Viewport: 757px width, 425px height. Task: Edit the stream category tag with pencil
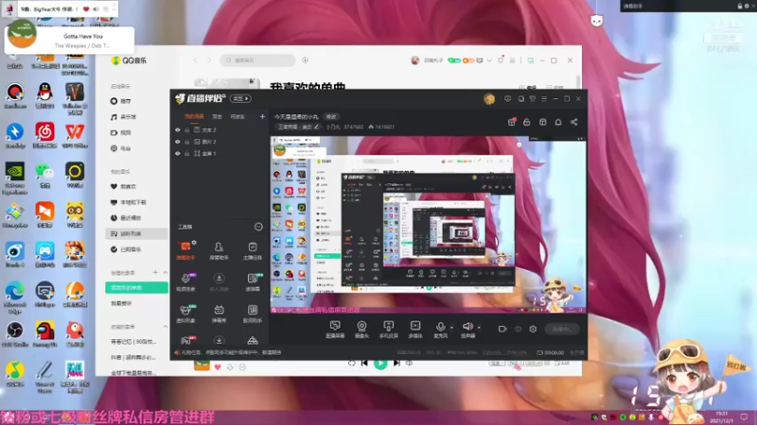pos(316,127)
